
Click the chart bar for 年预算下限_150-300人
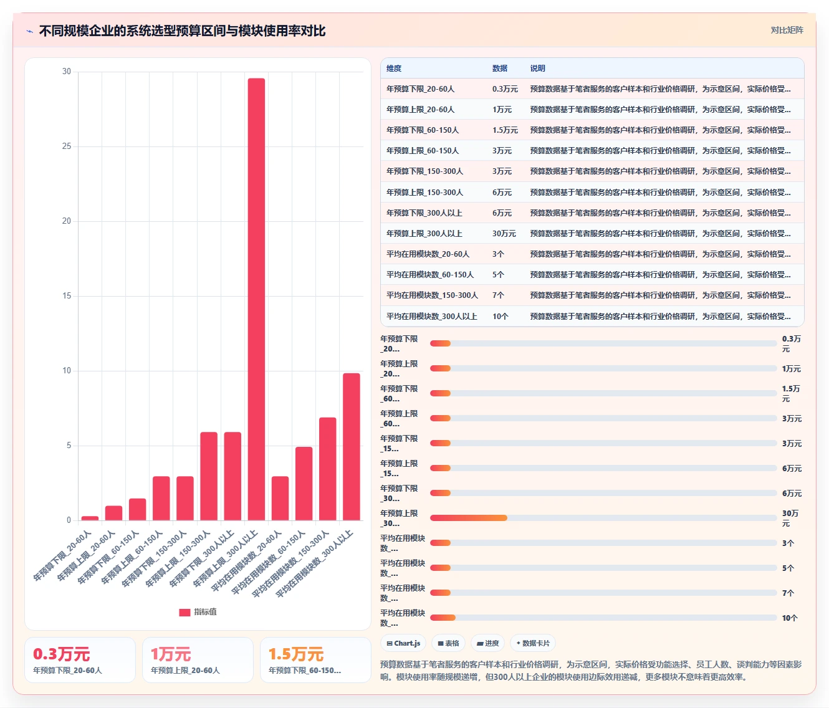coord(185,499)
